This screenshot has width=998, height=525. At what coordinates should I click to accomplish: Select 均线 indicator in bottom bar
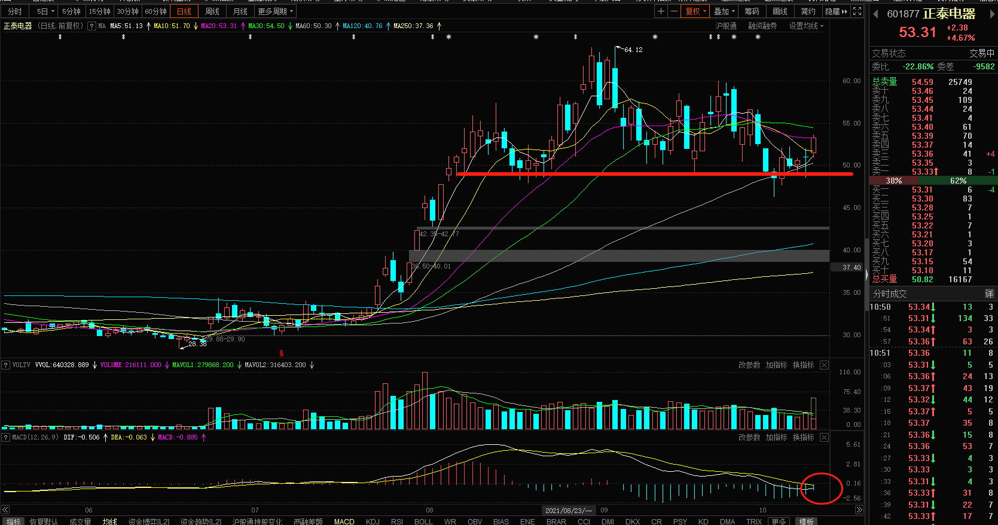coord(109,521)
